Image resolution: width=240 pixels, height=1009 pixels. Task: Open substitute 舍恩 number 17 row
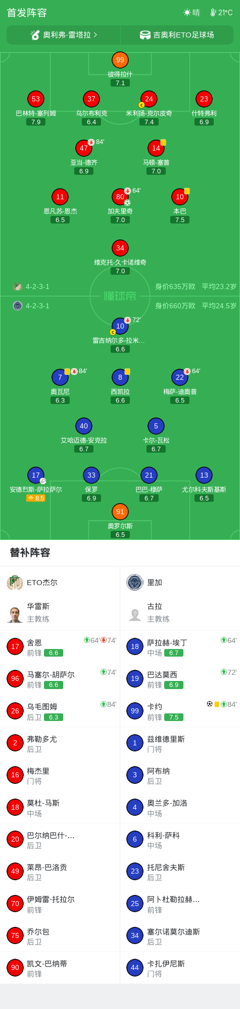[x=60, y=646]
